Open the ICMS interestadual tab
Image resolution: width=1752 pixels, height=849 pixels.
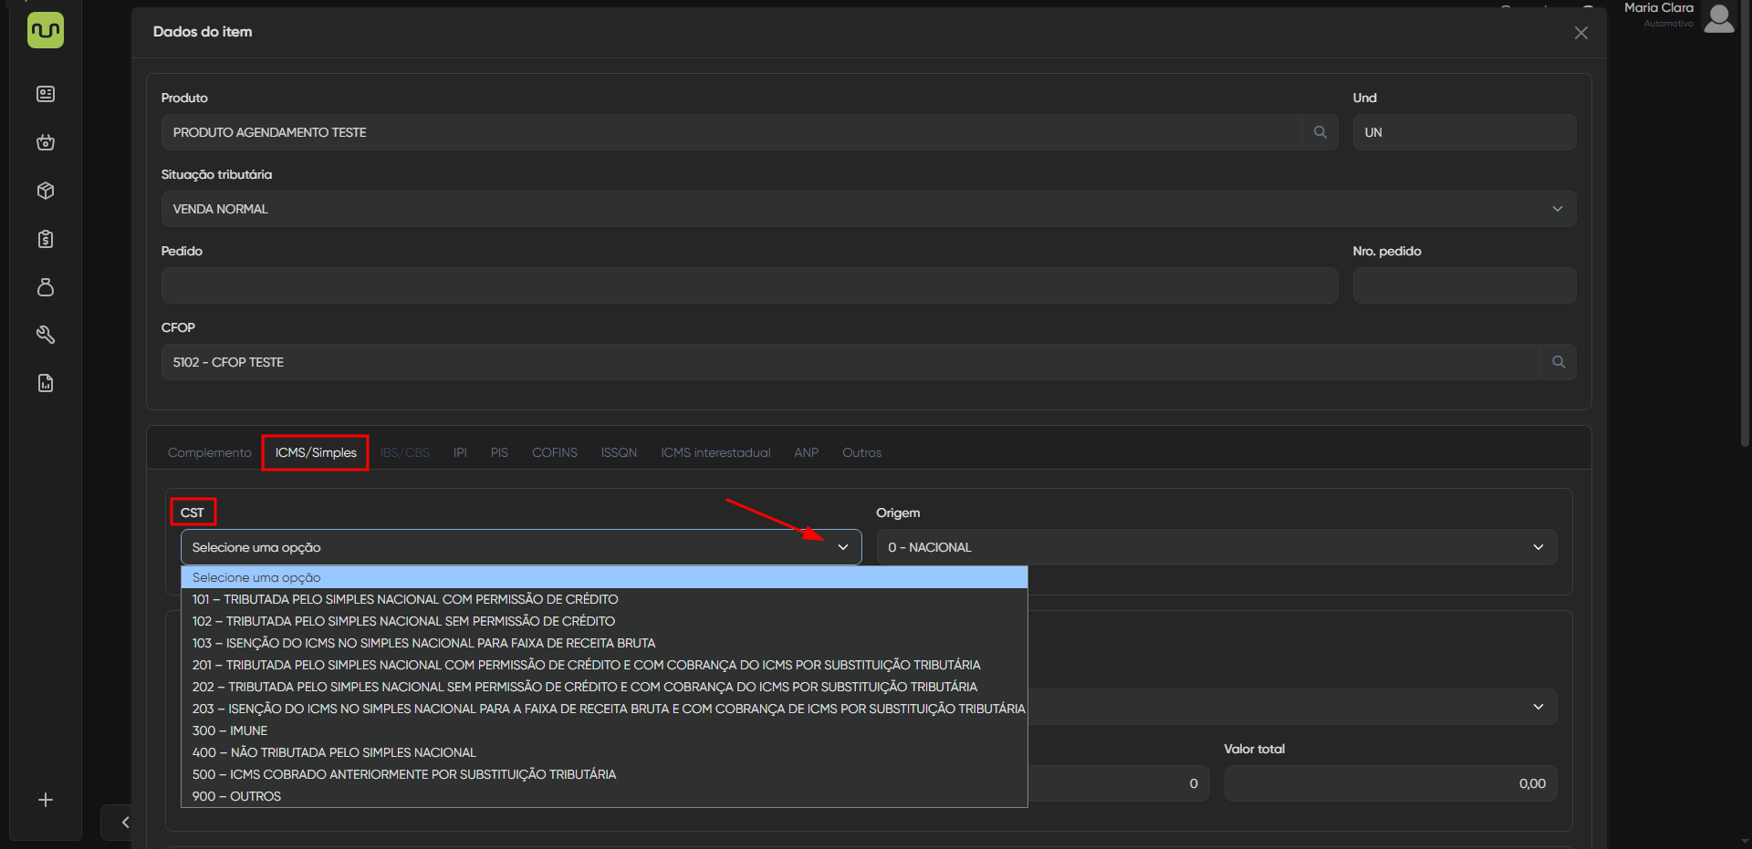714,452
